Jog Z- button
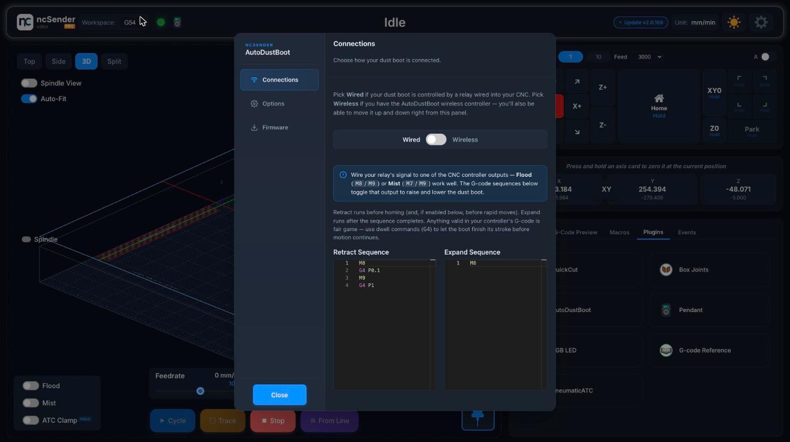 [x=602, y=125]
